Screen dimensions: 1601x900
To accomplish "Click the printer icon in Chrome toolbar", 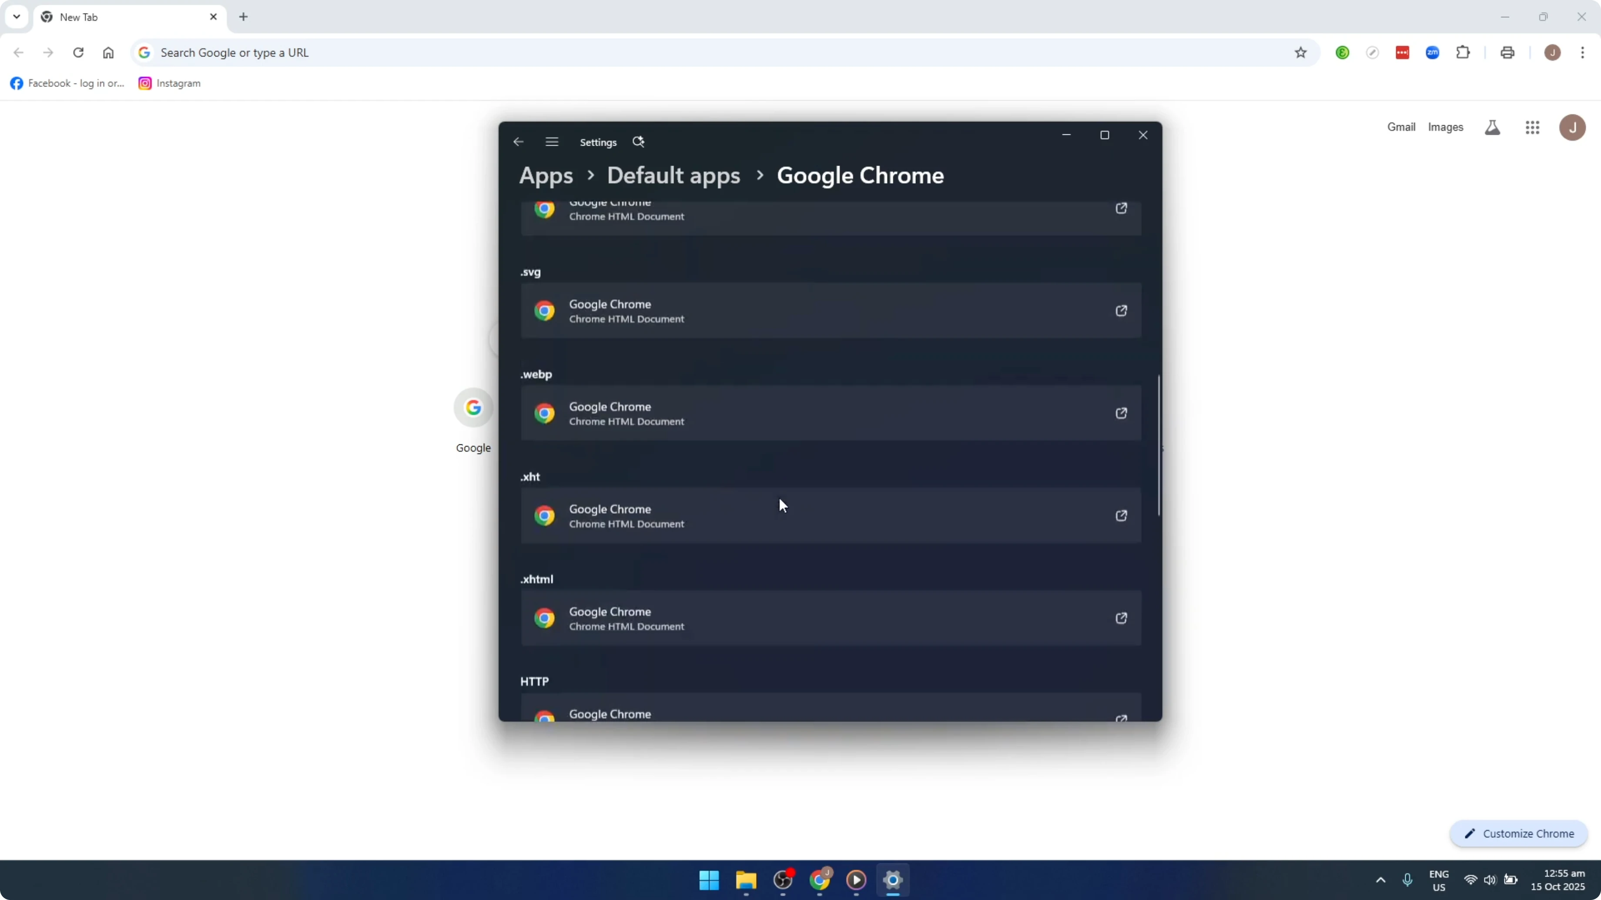I will 1507,53.
